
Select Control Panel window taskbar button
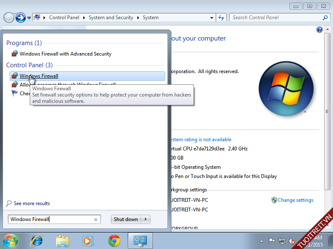140,241
